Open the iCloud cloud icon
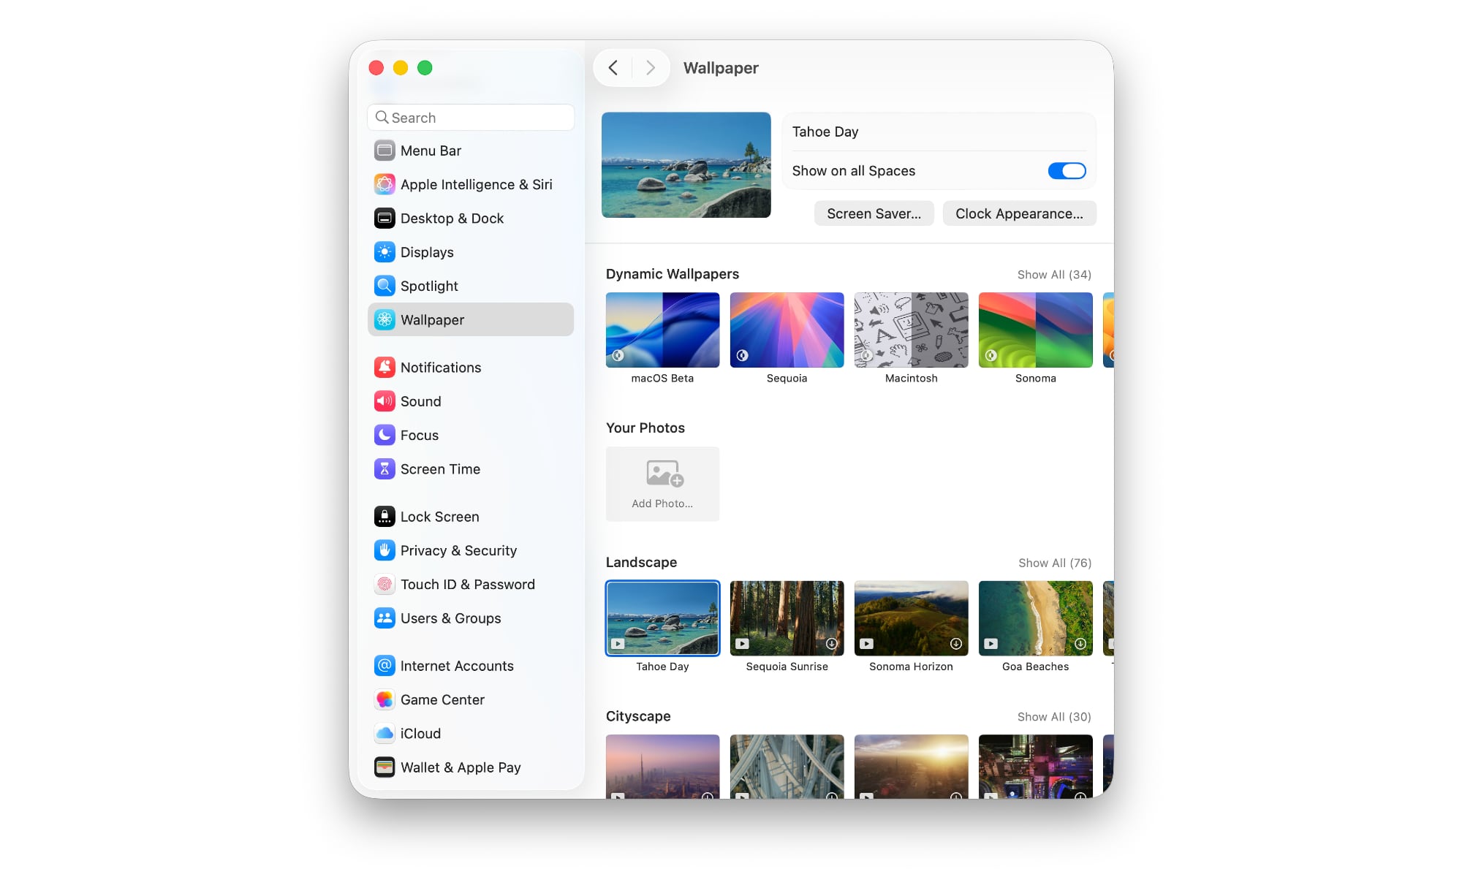Viewport: 1462px width, 877px height. (x=385, y=733)
